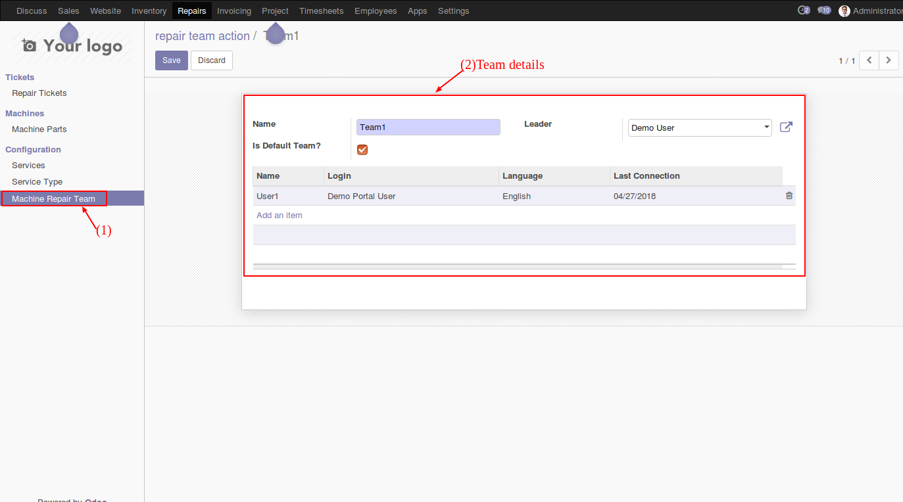Sort by the Login column header

pyautogui.click(x=411, y=176)
